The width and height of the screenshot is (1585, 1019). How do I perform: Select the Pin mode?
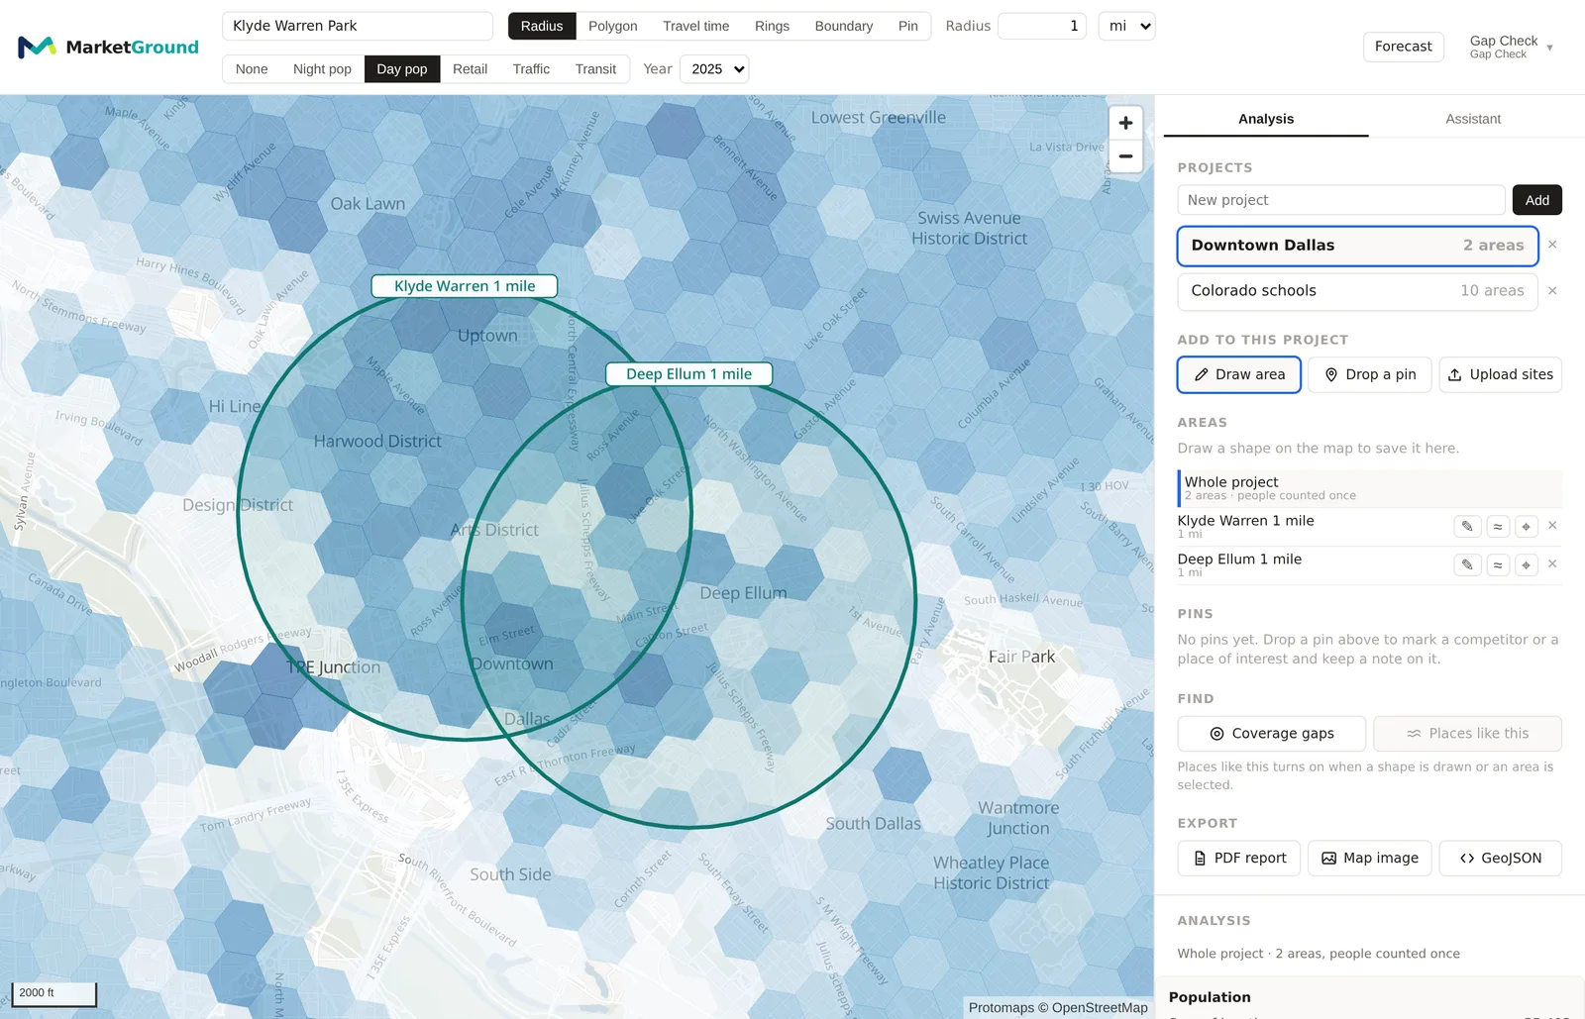tap(908, 26)
